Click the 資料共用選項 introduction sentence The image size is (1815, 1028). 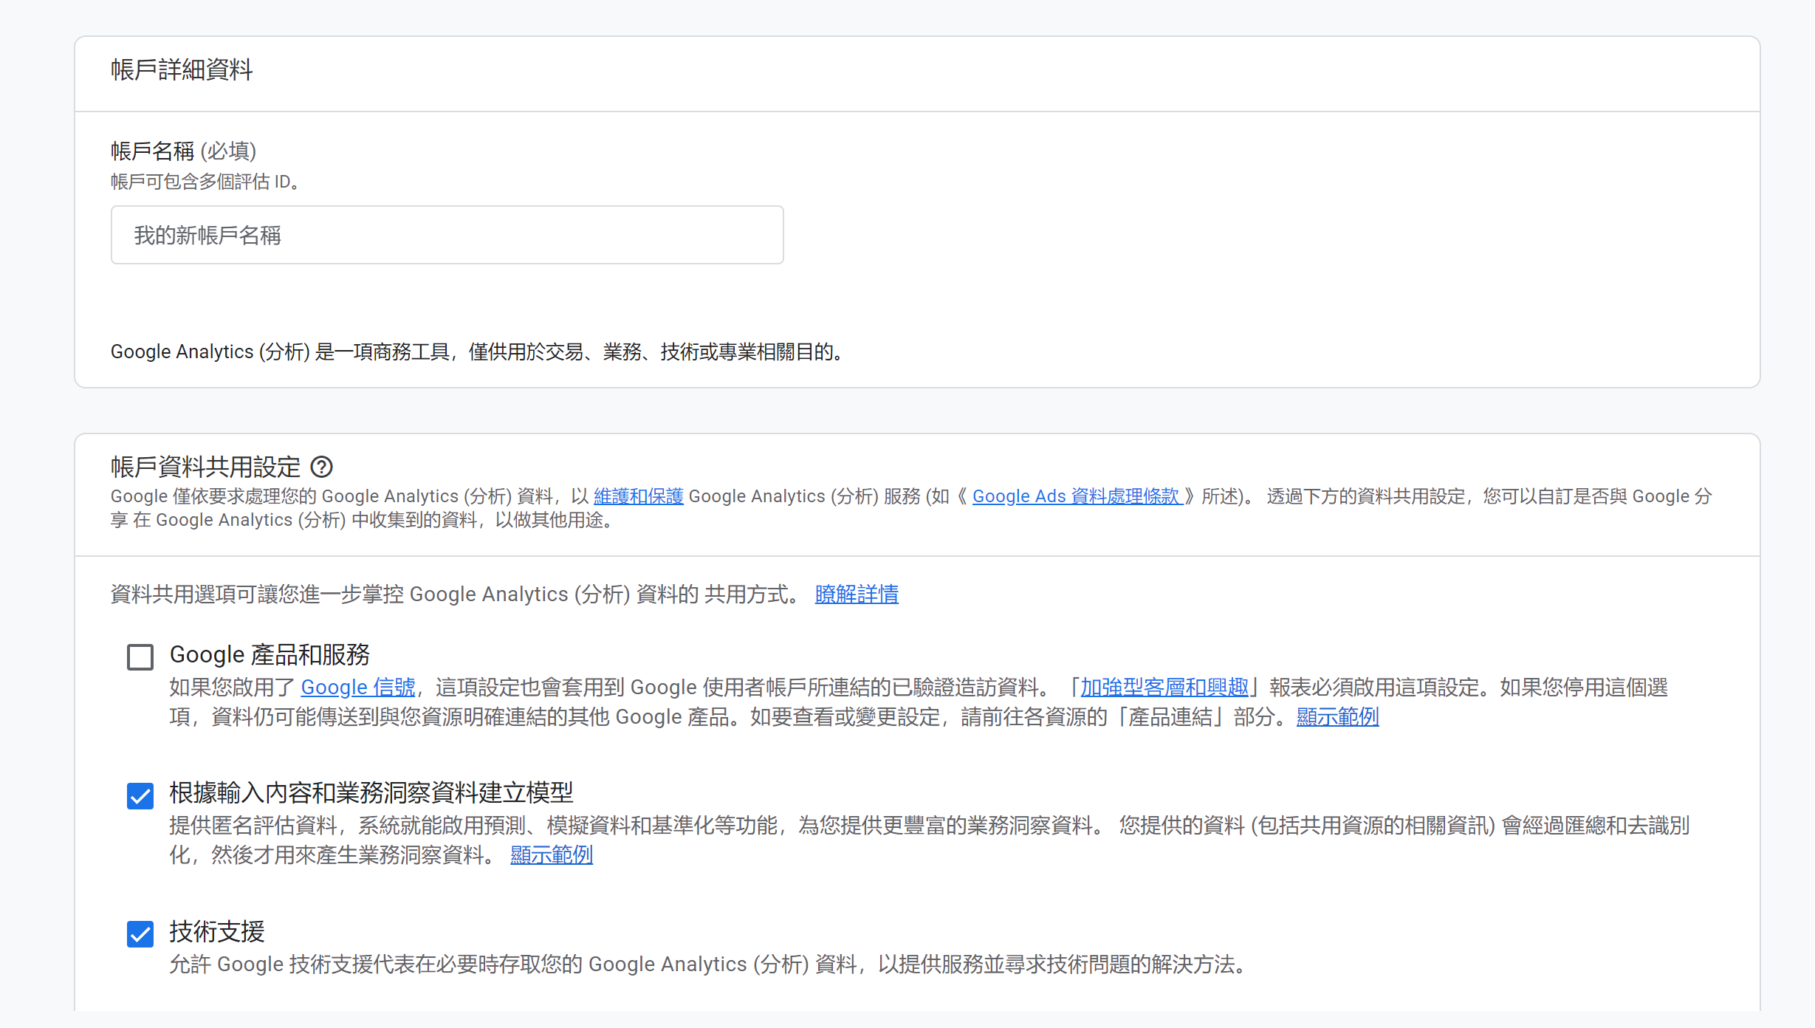[455, 594]
